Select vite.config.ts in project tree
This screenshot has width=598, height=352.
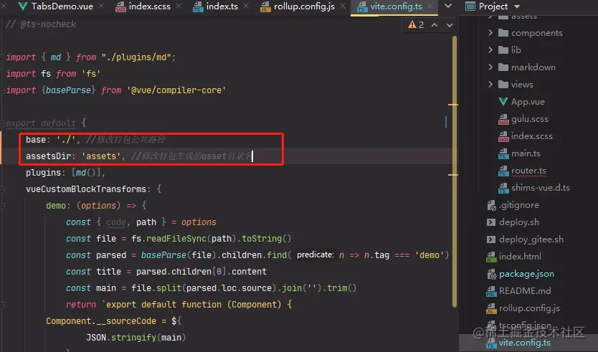525,343
